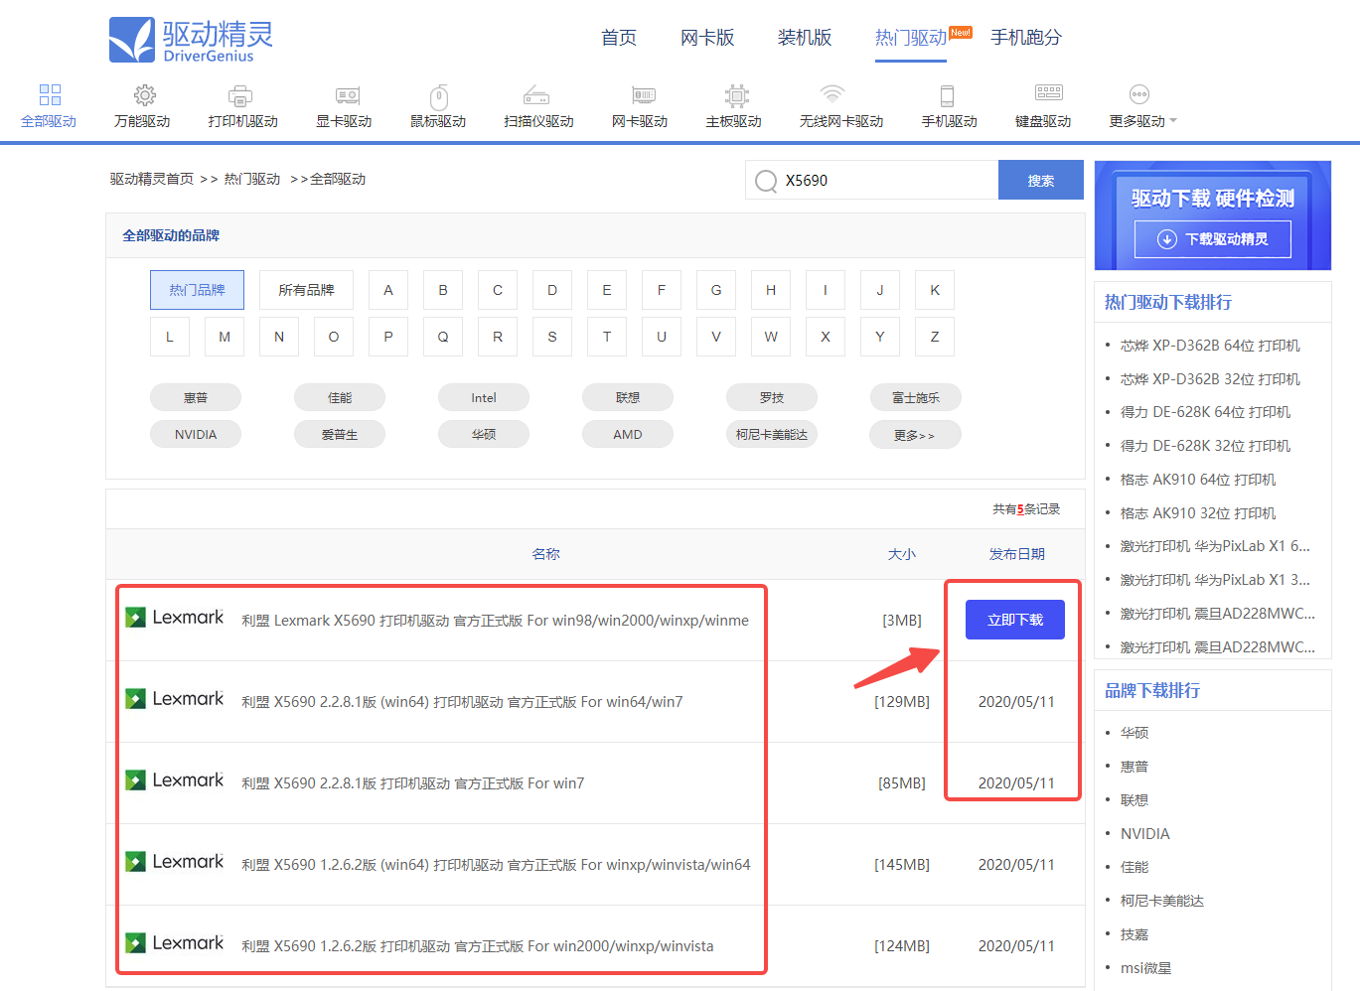Select the 热门品牌 brand filter

click(197, 290)
